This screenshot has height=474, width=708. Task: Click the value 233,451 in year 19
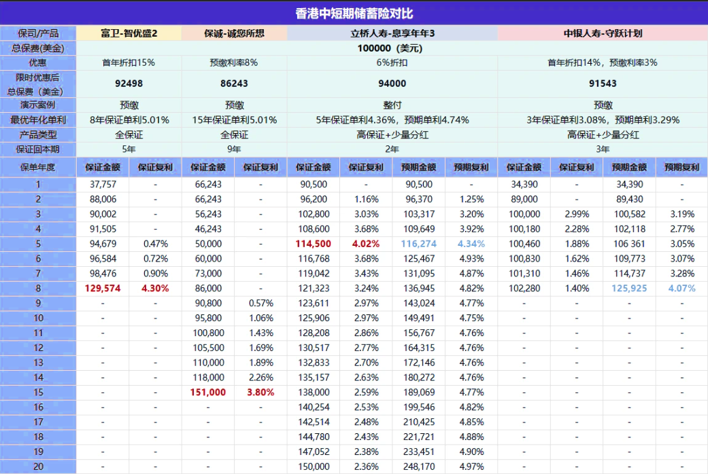coord(419,452)
